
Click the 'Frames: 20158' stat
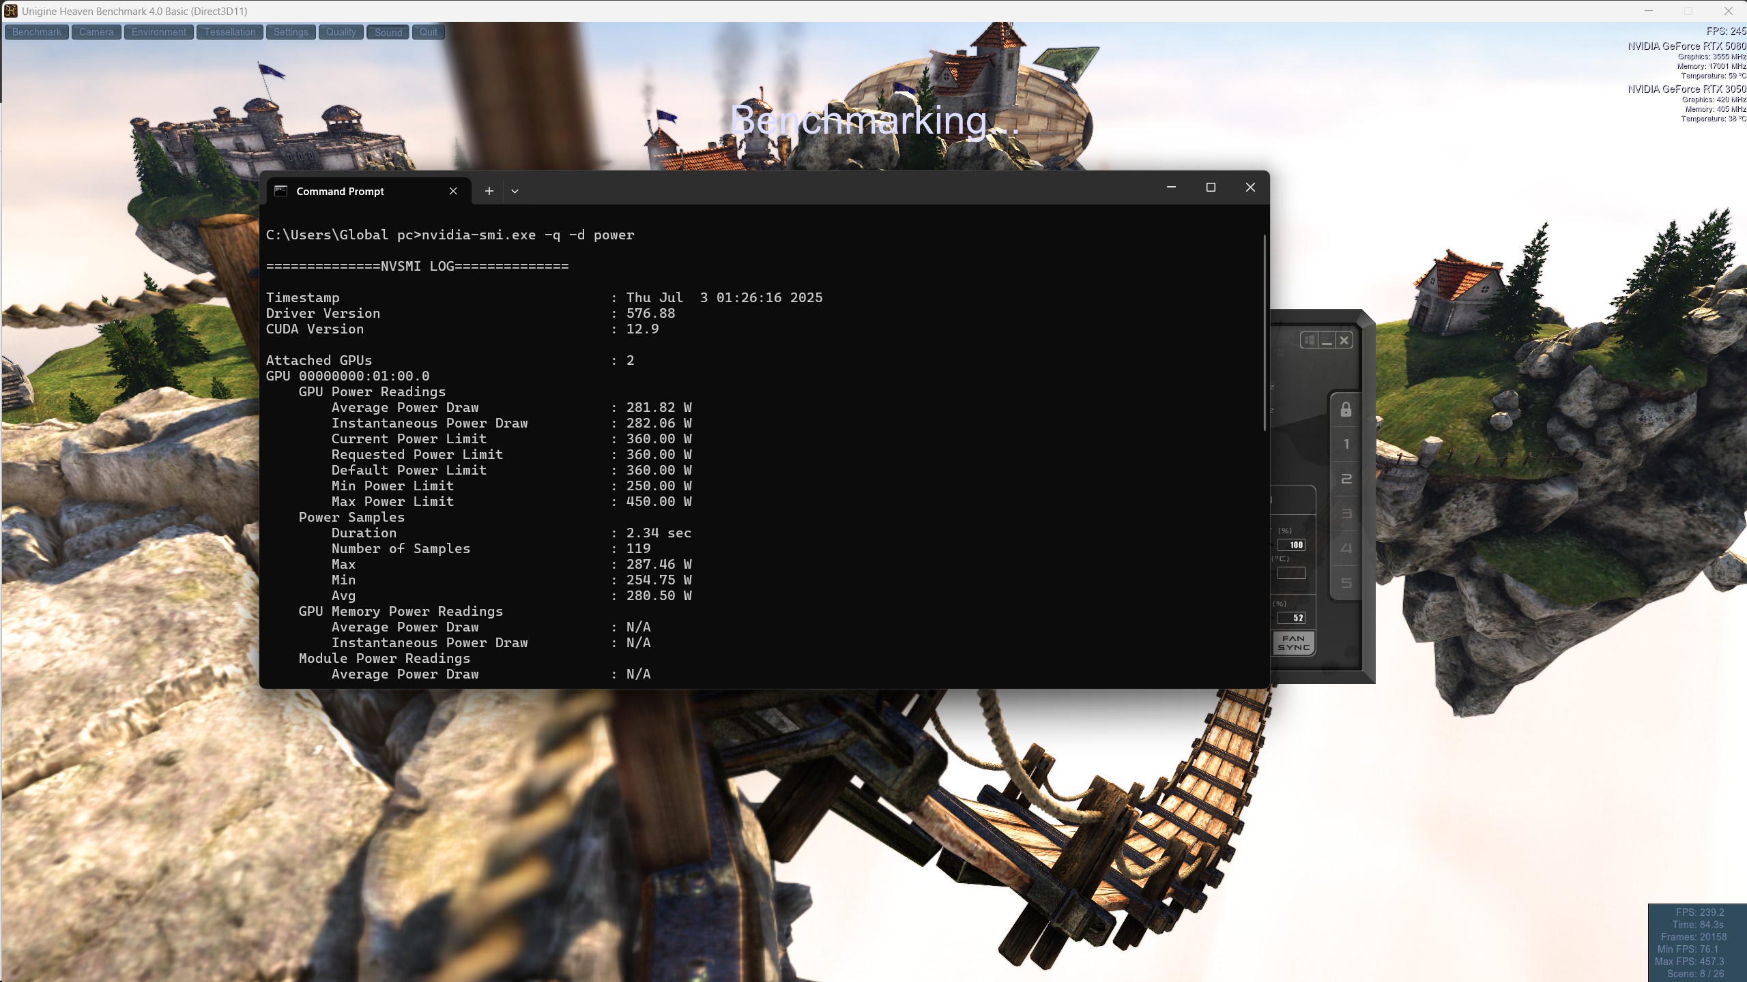click(1694, 937)
